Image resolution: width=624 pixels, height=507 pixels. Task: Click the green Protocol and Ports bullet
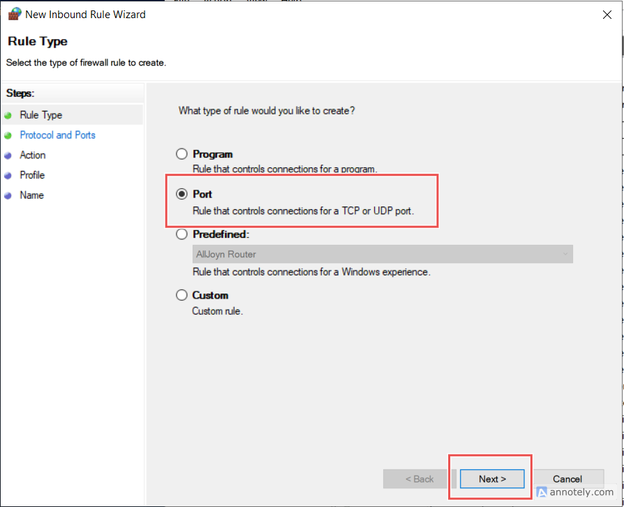(8, 135)
